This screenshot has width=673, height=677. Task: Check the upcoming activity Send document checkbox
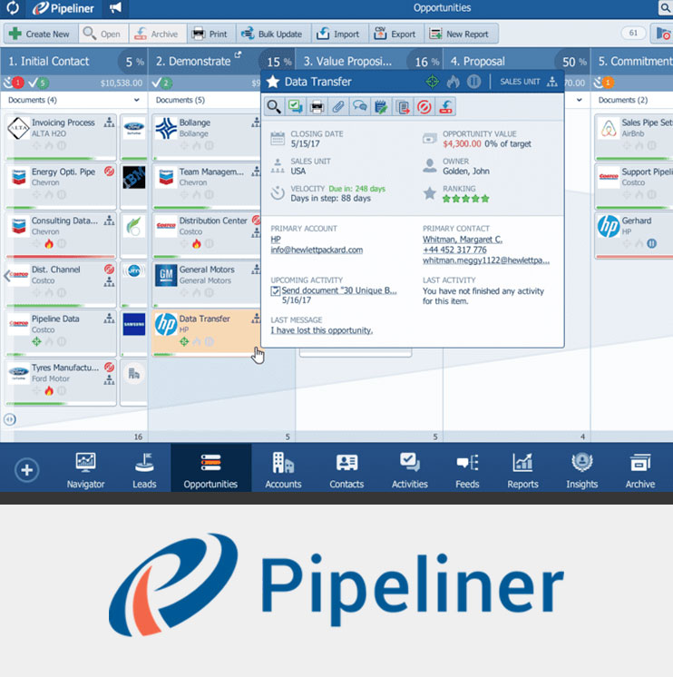click(276, 290)
